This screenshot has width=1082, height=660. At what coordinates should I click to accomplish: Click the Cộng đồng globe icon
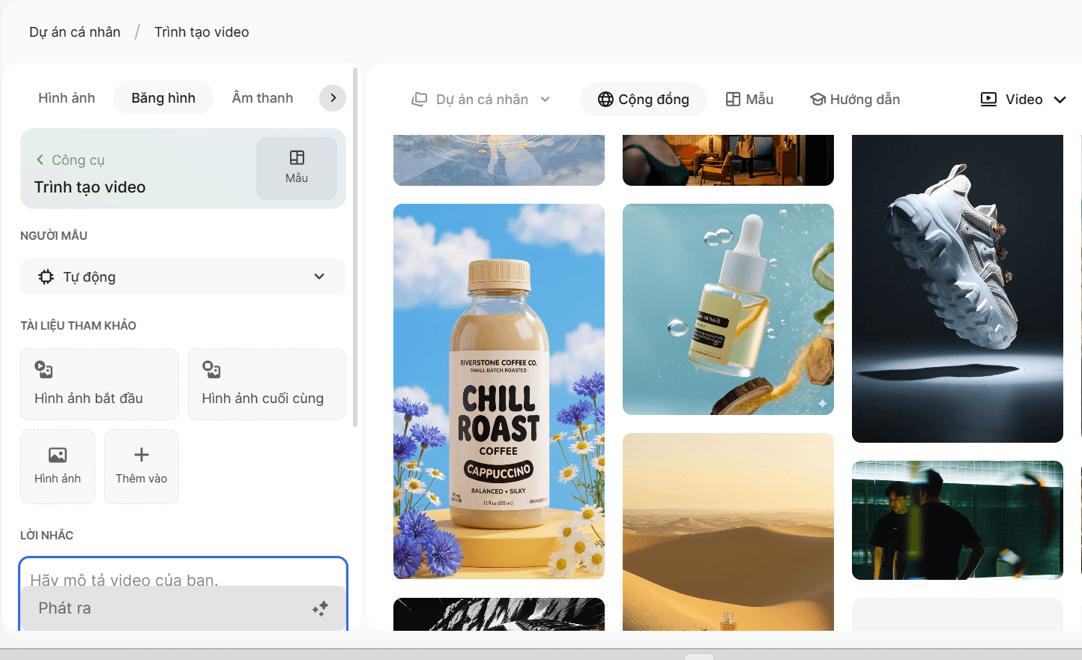pos(605,100)
